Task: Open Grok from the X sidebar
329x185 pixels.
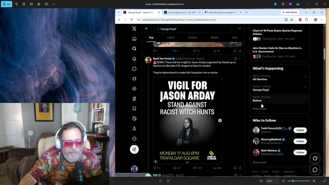Action: click(x=134, y=79)
